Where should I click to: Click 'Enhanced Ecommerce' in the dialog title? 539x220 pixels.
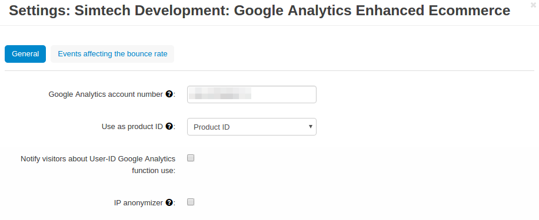pos(433,11)
